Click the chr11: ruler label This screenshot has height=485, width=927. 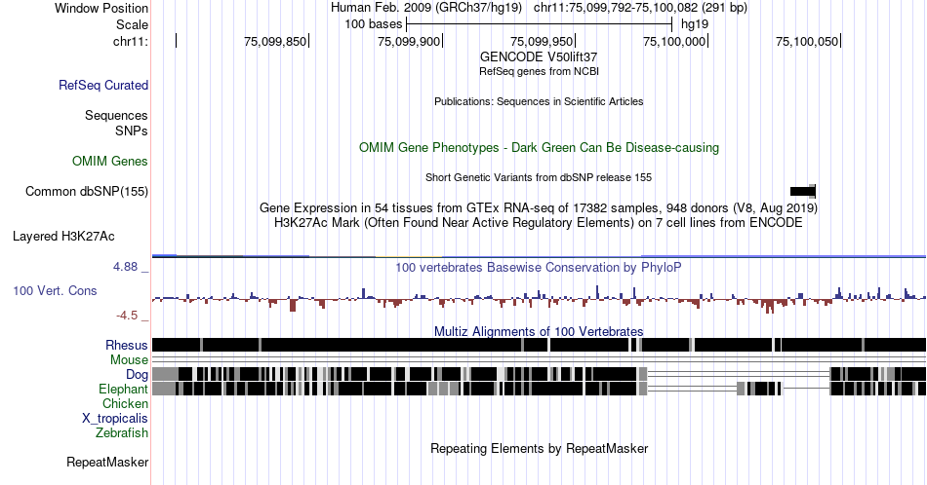pos(131,41)
